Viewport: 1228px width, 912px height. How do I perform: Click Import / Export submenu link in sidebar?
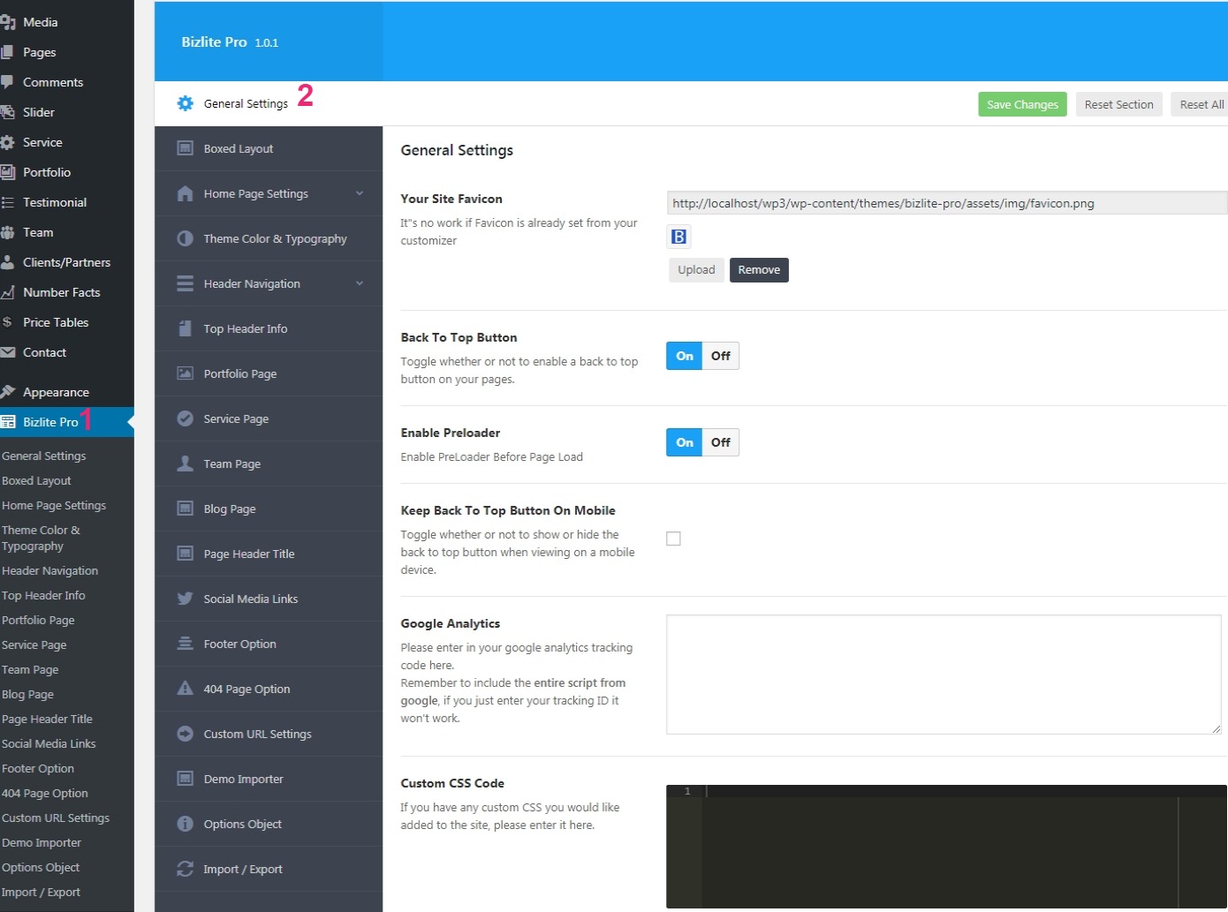point(41,893)
